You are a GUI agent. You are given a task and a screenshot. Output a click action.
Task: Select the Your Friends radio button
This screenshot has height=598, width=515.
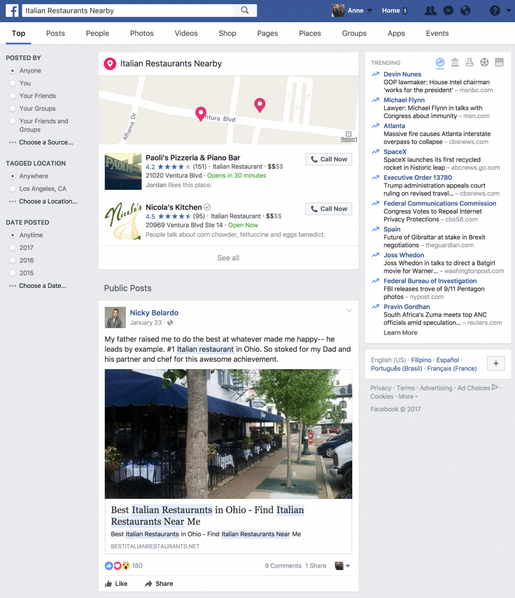tap(13, 96)
